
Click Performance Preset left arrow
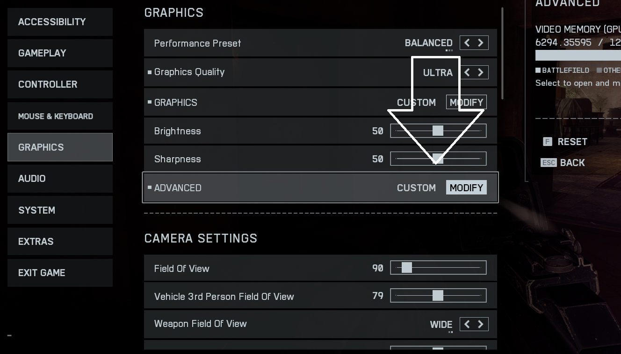click(x=467, y=43)
